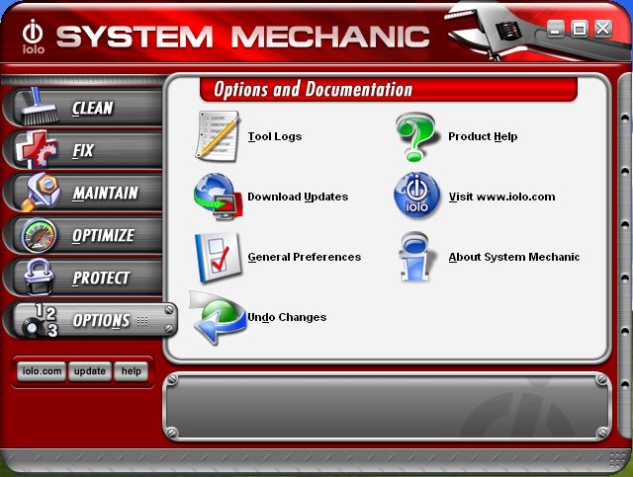The image size is (633, 477).
Task: Open the About System Mechanic info icon
Action: pos(417,257)
